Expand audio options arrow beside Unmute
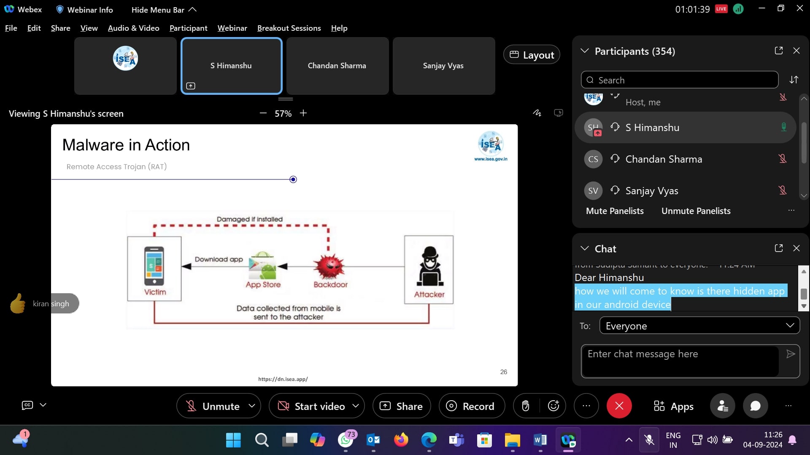The width and height of the screenshot is (810, 455). pos(252,406)
